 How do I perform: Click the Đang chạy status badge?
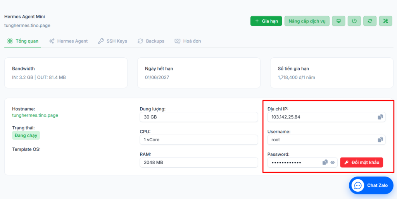[26, 135]
